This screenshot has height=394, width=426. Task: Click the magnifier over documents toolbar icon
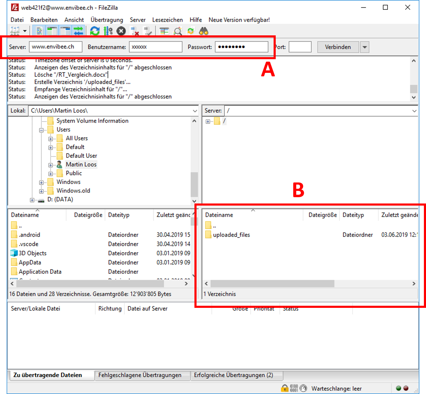click(178, 31)
